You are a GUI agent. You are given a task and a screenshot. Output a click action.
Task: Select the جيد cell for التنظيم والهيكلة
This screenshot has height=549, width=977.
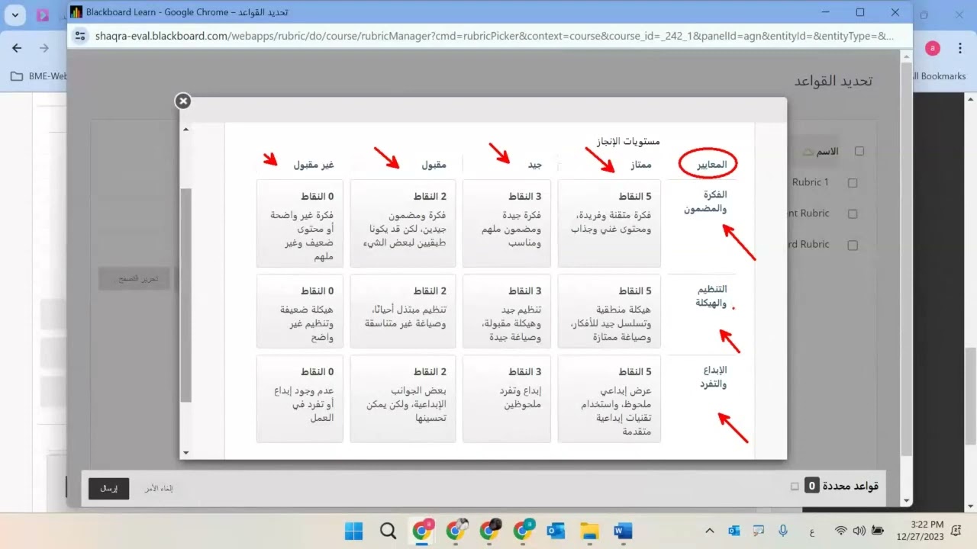click(507, 310)
